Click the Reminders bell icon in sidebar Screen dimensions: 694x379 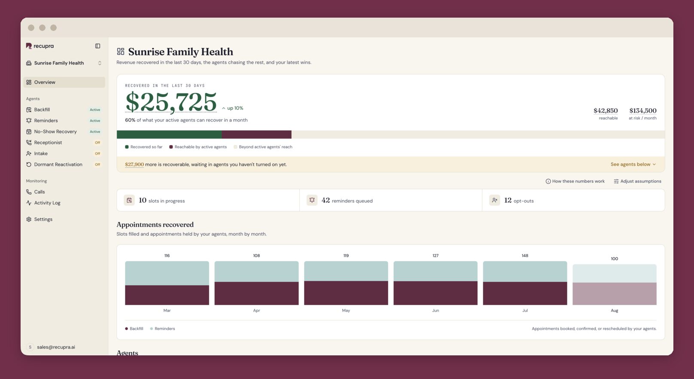(29, 121)
